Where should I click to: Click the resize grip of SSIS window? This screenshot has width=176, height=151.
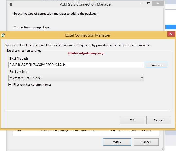point(162,149)
